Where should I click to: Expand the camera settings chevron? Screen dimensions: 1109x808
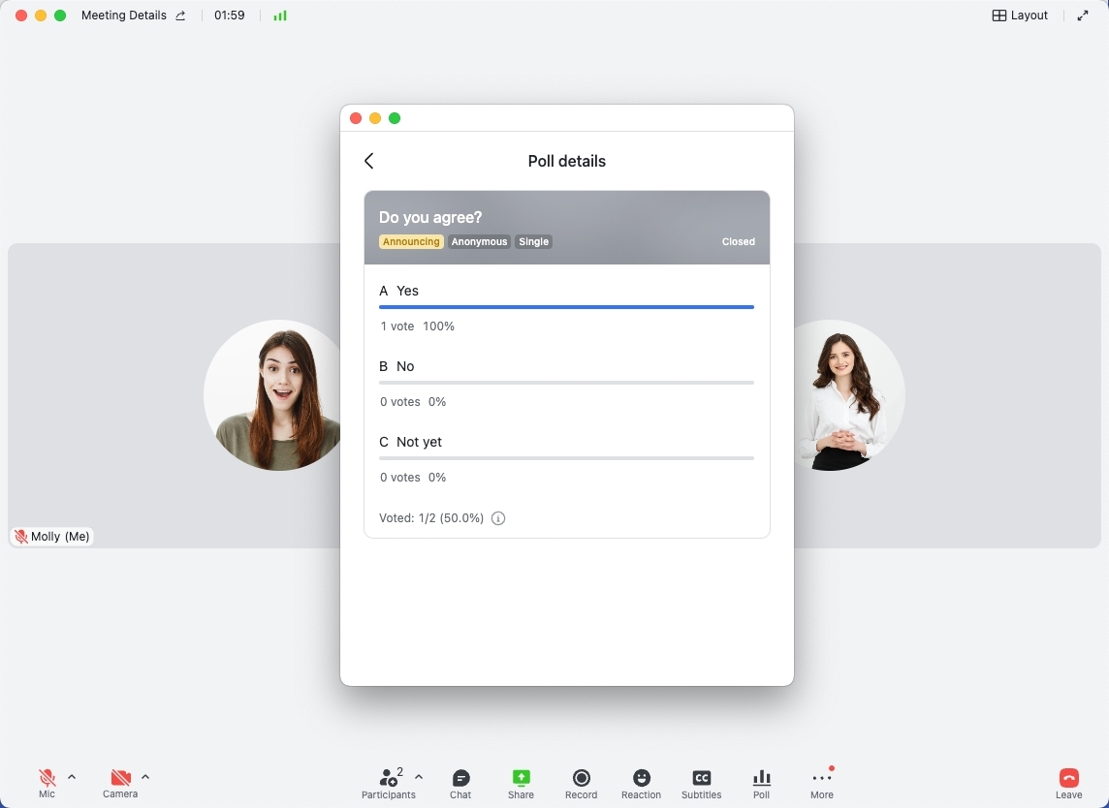pos(145,775)
